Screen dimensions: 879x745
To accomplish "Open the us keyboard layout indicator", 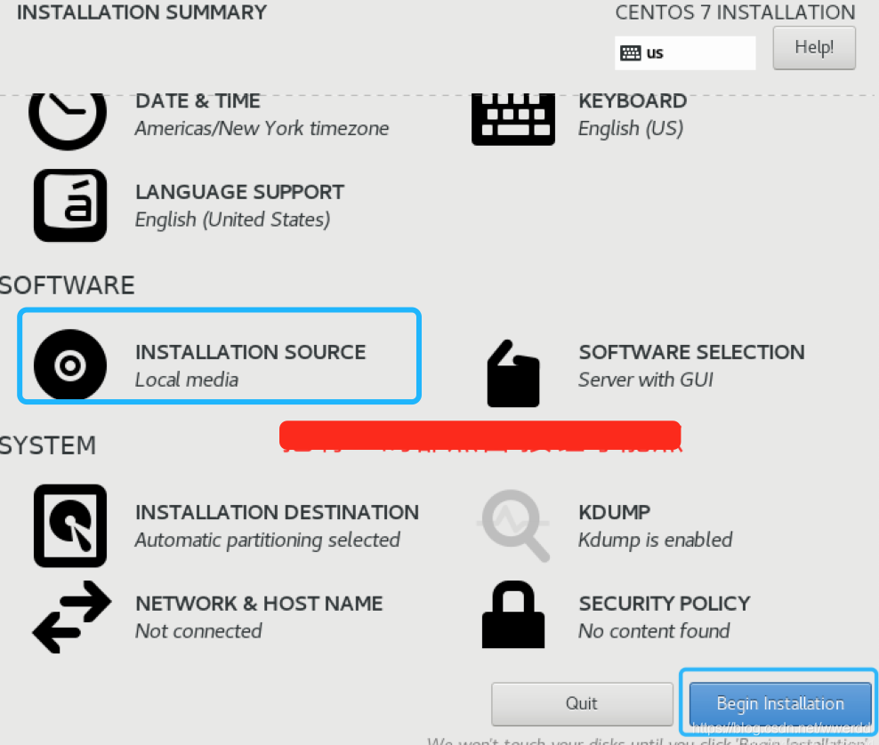I will tap(685, 53).
